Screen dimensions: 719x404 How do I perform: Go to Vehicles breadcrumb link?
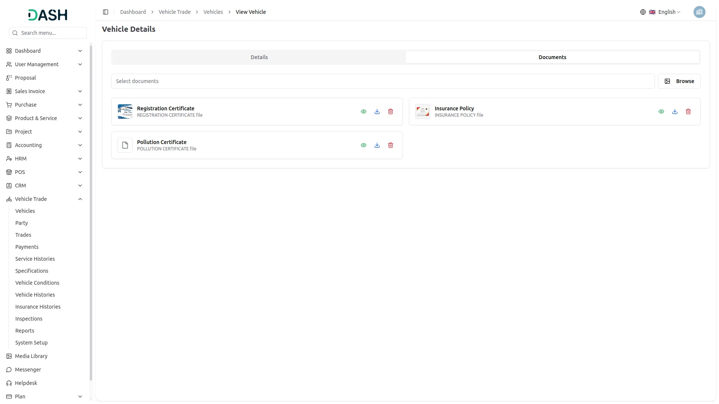213,12
